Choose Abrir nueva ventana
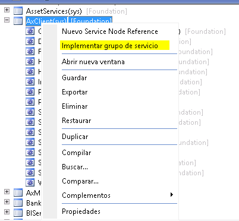239x221 pixels. click(x=93, y=62)
